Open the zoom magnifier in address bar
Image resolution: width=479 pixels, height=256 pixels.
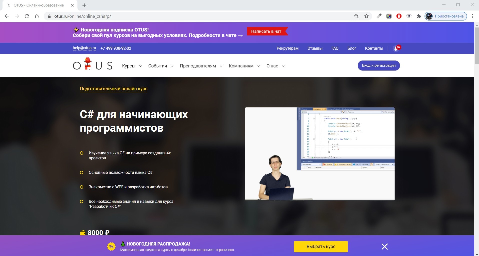[x=356, y=16]
